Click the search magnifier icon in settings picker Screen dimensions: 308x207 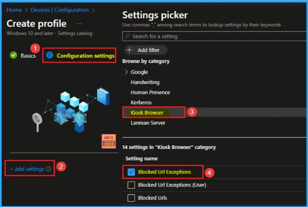[x=127, y=36]
